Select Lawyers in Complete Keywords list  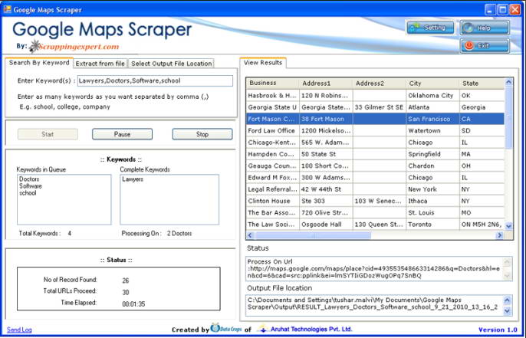point(133,179)
